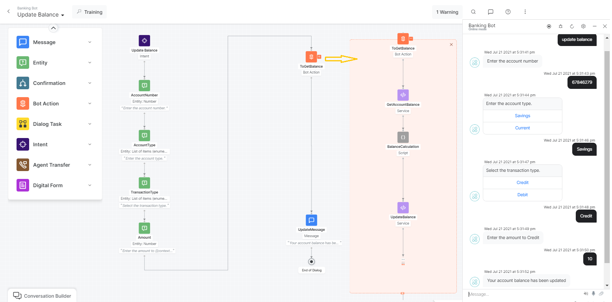Choose the Savings quick reply option
Viewport: 612px width, 302px height.
tap(522, 116)
